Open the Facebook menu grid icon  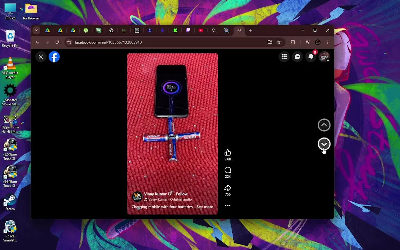(284, 57)
